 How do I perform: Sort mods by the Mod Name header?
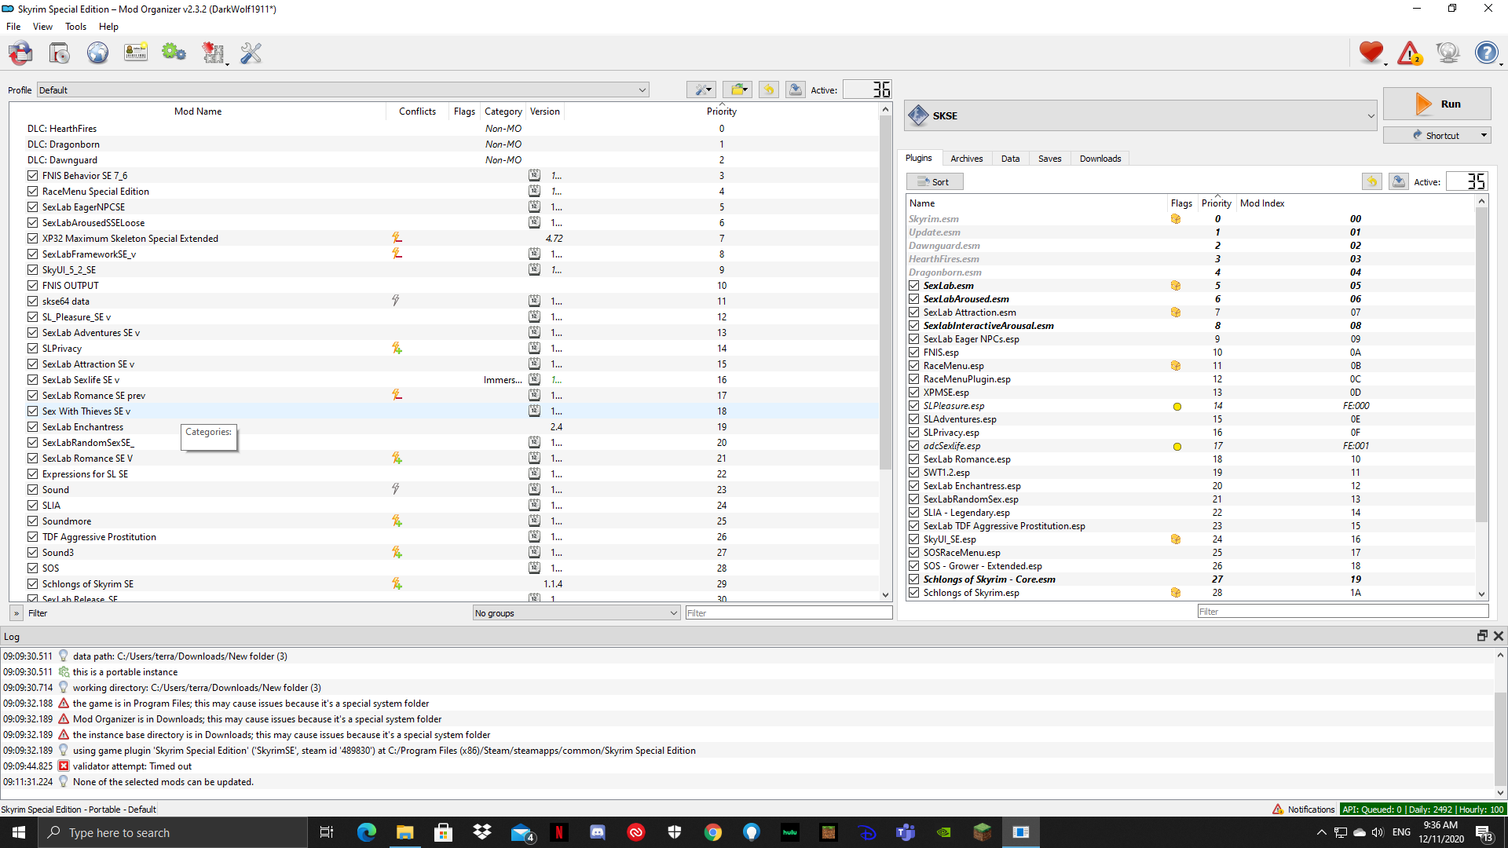[x=198, y=111]
